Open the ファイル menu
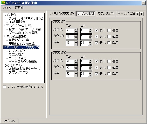147x124 pixels. coord(7,8)
